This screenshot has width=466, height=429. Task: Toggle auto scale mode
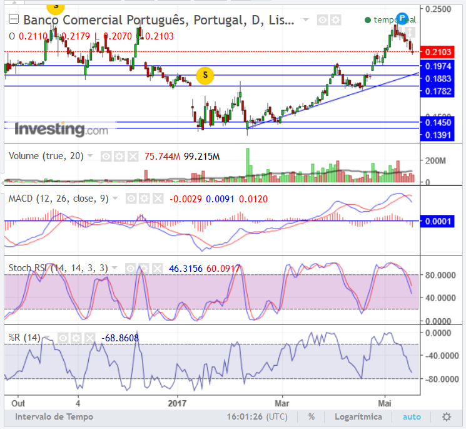pyautogui.click(x=412, y=417)
